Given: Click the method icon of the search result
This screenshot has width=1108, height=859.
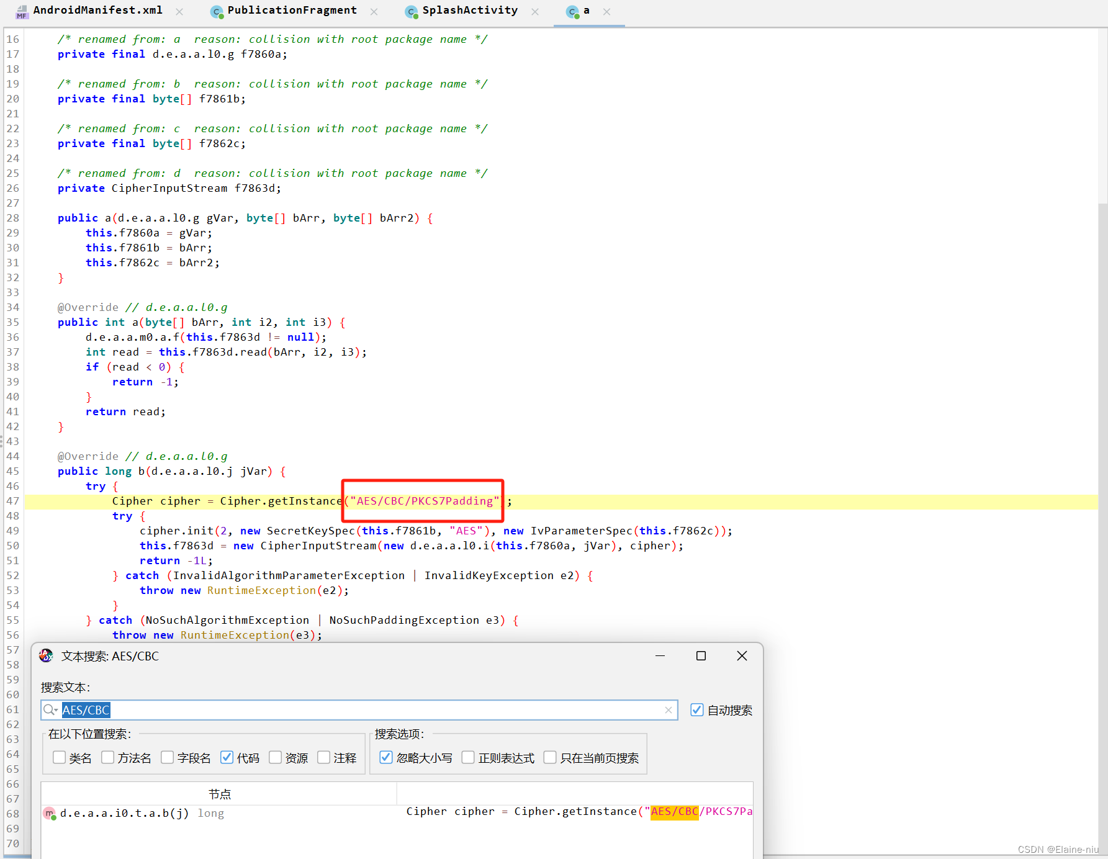Looking at the screenshot, I should (50, 813).
